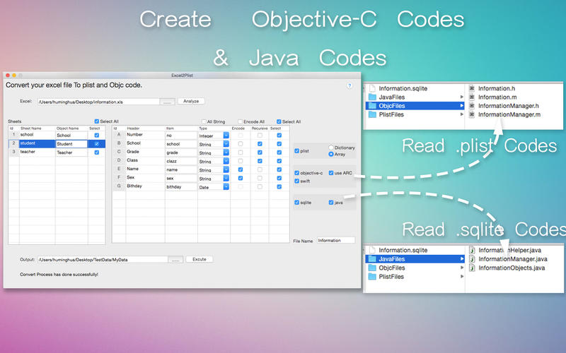Click Information.sqlite icon in panel listing .h files
Viewport: 566px width, 353px height.
(372, 88)
